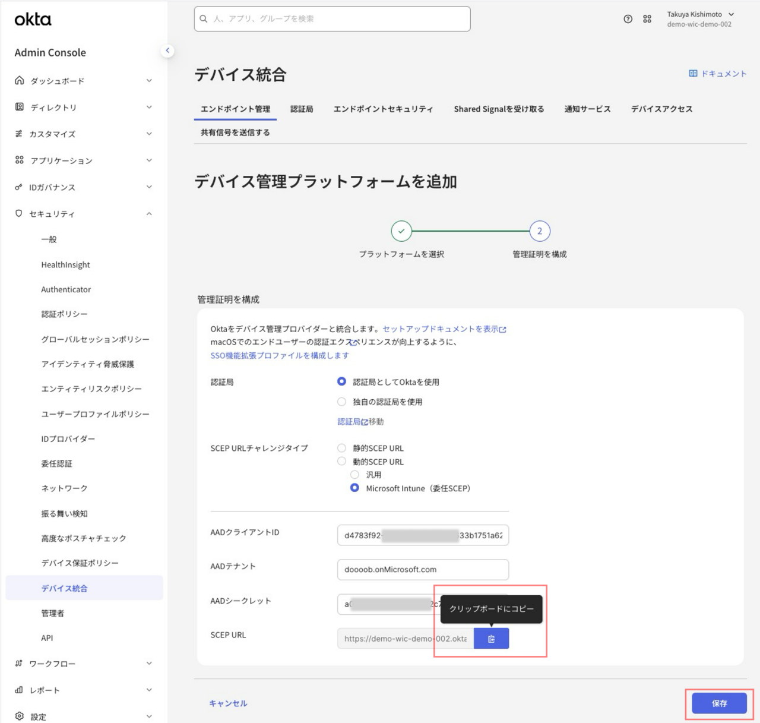This screenshot has height=723, width=760.
Task: Click the copy to clipboard icon for SCEP URL
Action: [x=491, y=639]
